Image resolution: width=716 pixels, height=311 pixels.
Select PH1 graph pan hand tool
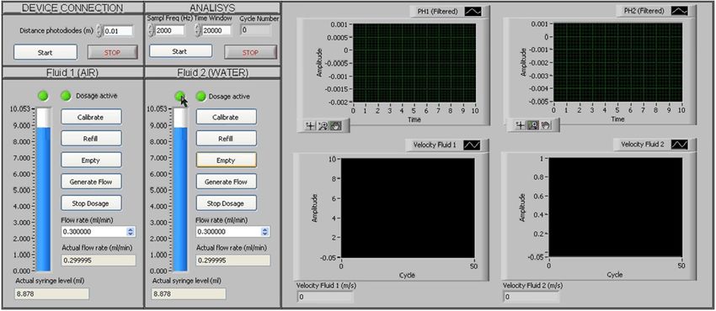tap(335, 126)
